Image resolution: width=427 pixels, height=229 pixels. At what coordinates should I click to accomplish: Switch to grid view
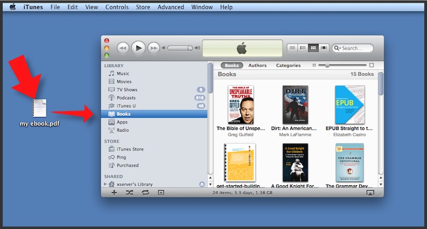click(313, 48)
